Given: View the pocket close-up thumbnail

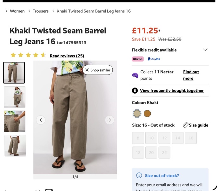Looking at the screenshot, I should (x=15, y=121).
